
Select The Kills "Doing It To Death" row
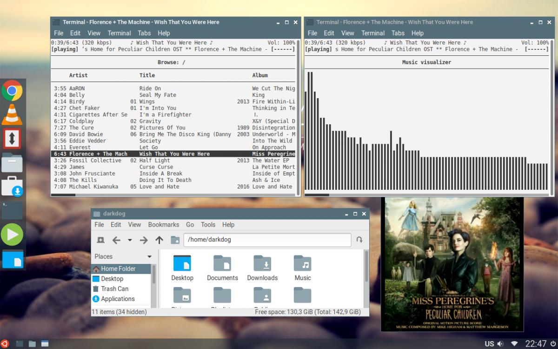(x=173, y=180)
